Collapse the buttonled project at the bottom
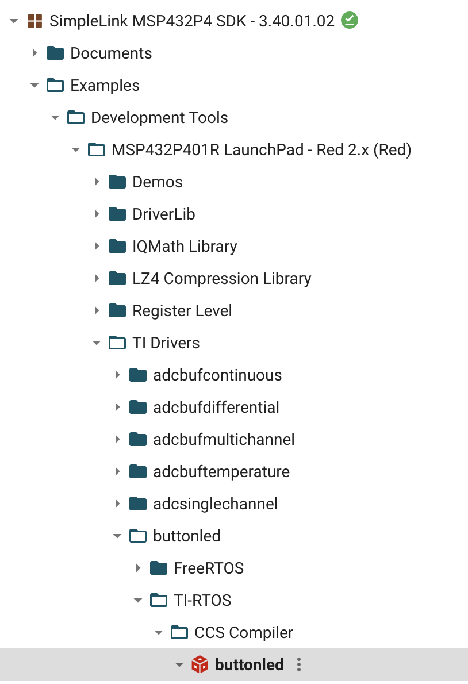Screen dimensions: 468x684 point(179,664)
